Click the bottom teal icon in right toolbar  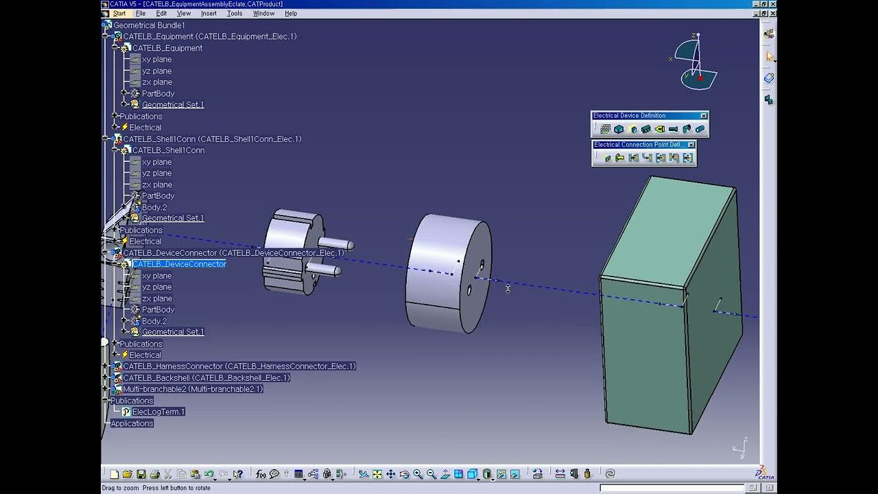pyautogui.click(x=769, y=100)
